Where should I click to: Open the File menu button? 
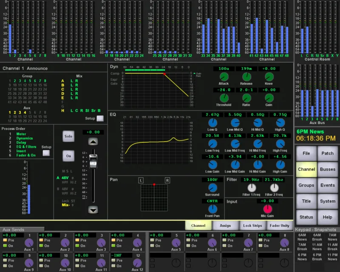[306, 153]
